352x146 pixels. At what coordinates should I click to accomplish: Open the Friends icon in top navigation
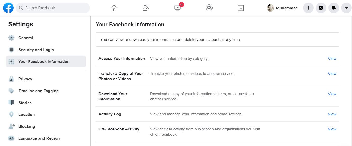[146, 8]
